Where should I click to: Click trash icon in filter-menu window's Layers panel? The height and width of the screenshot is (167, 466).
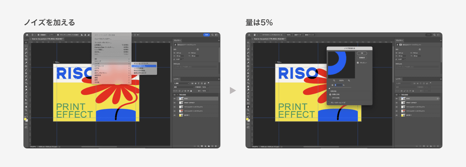click(216, 146)
